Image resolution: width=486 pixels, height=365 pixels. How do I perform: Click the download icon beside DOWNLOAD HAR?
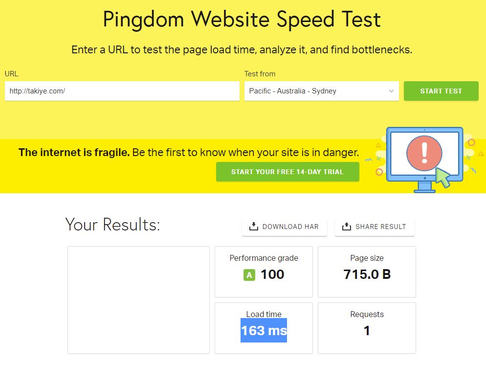click(254, 227)
